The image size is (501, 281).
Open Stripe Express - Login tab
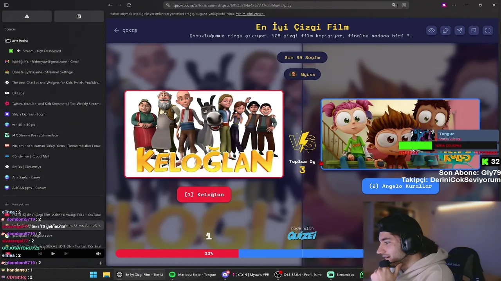click(52, 114)
